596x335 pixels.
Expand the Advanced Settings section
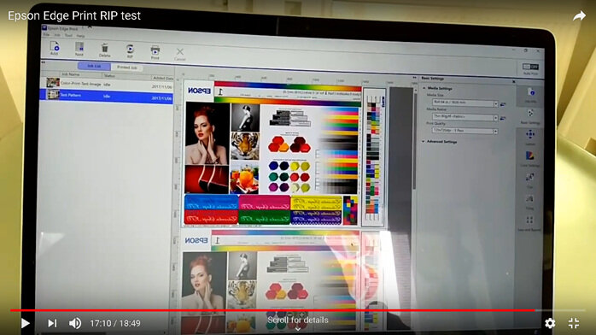tap(424, 141)
